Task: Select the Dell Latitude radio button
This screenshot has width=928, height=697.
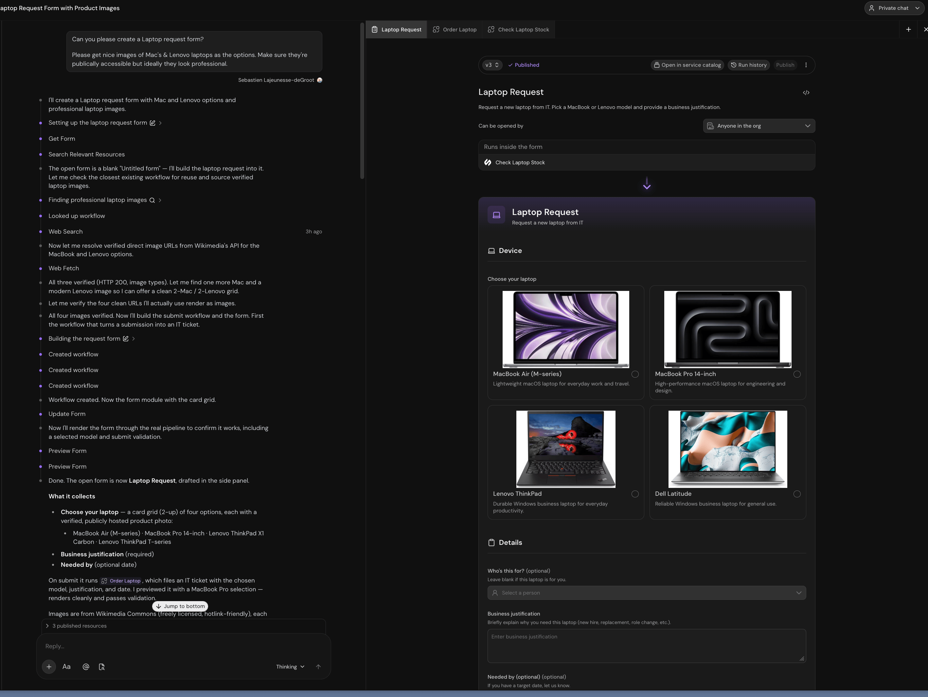Action: tap(797, 494)
